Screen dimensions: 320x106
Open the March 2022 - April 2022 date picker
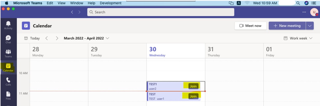click(86, 38)
